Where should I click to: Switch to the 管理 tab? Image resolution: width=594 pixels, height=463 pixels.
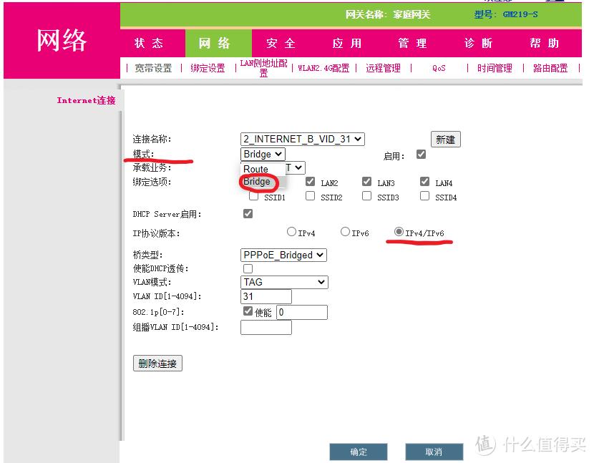[x=412, y=43]
